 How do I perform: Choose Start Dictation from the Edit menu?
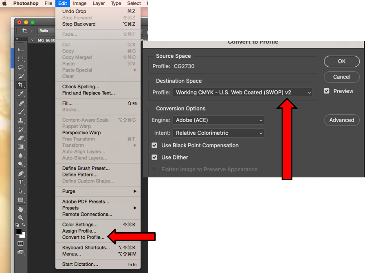coord(98,264)
